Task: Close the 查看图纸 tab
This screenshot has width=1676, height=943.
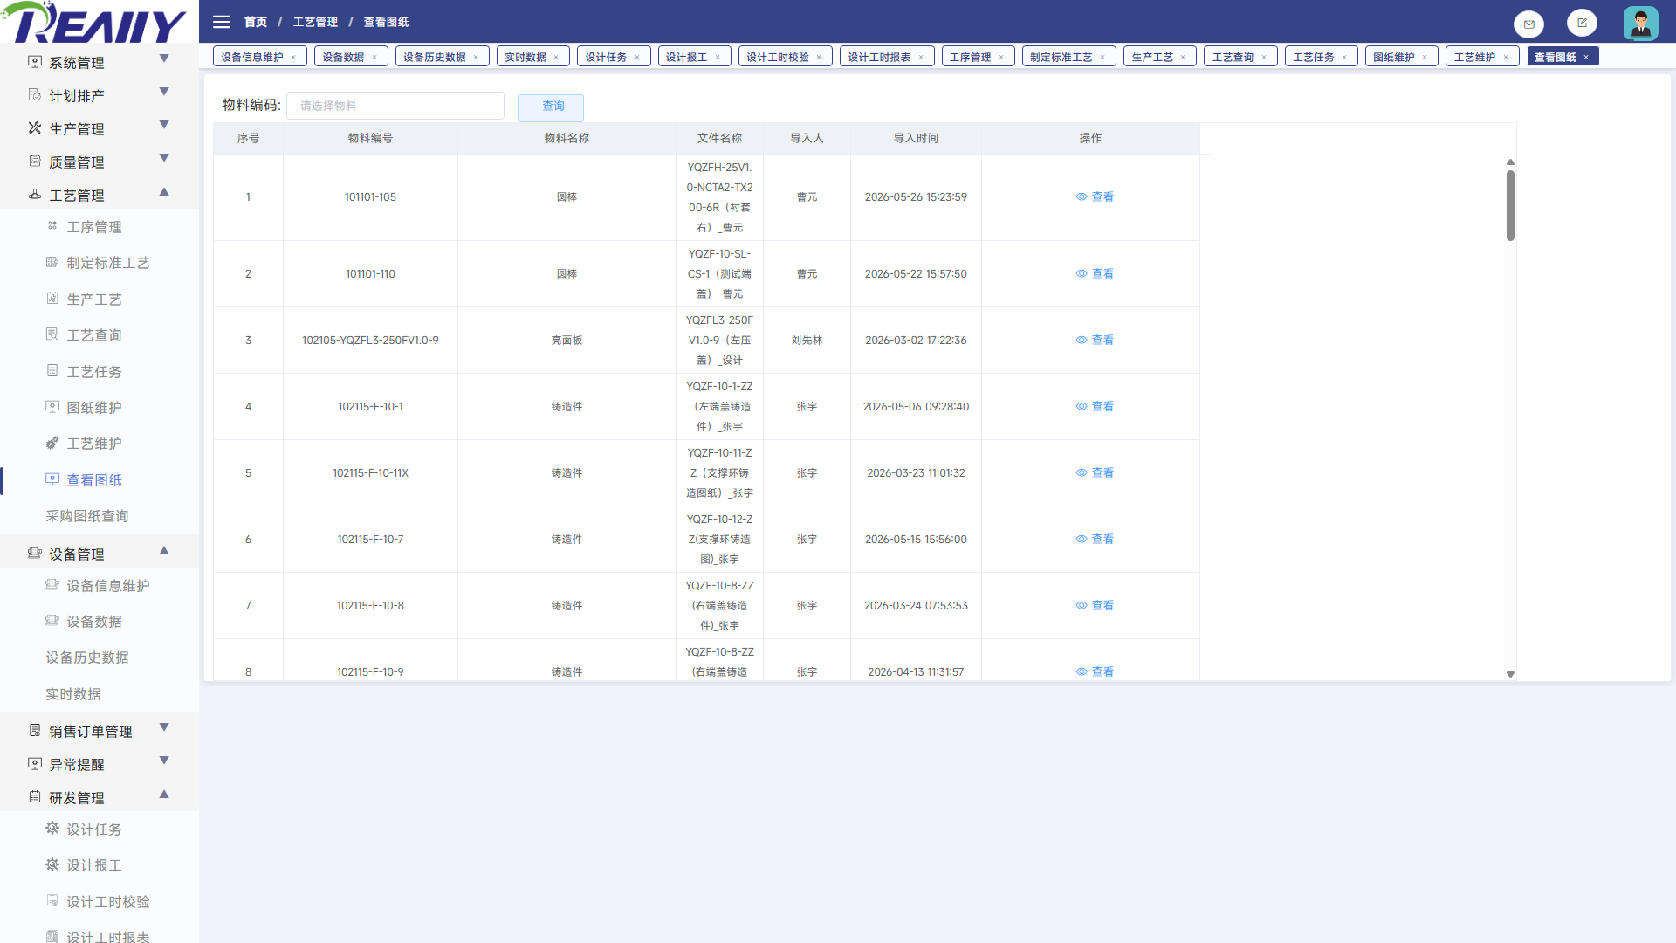Action: pyautogui.click(x=1586, y=58)
